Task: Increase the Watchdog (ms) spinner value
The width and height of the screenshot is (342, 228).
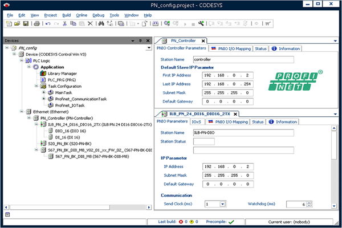Action: click(x=310, y=203)
